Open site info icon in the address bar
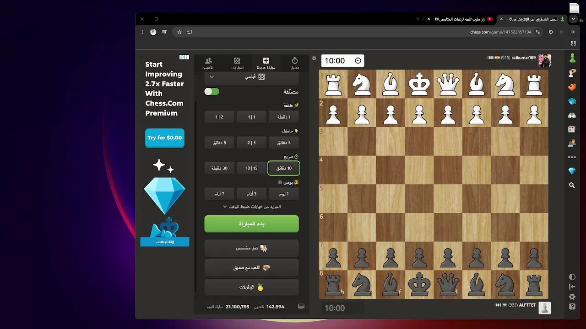This screenshot has width=586, height=329. (538, 32)
